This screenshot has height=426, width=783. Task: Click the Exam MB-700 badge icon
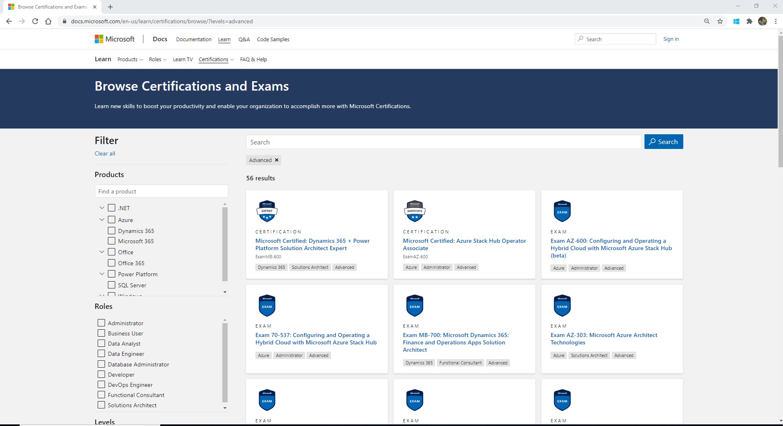point(414,306)
